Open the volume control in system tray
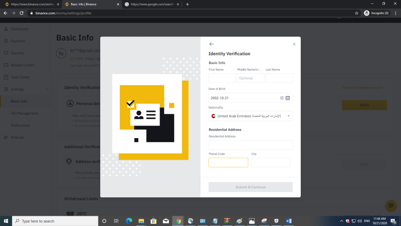This screenshot has height=226, width=401. [x=360, y=221]
